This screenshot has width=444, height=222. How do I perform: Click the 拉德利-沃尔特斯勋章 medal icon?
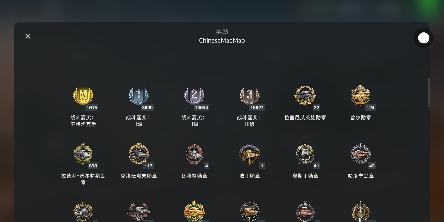[x=83, y=154]
